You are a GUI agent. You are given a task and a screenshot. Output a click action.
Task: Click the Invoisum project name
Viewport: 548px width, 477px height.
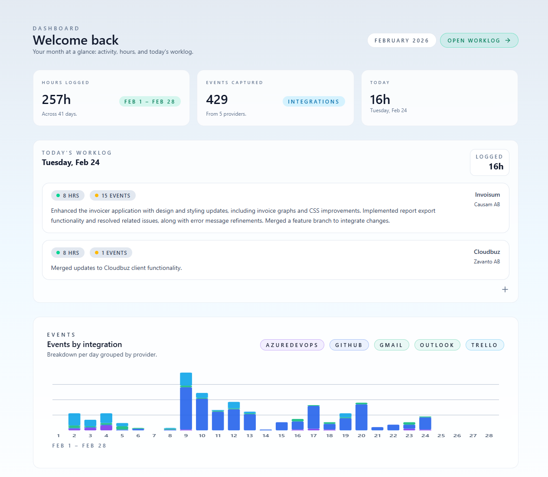(x=487, y=195)
